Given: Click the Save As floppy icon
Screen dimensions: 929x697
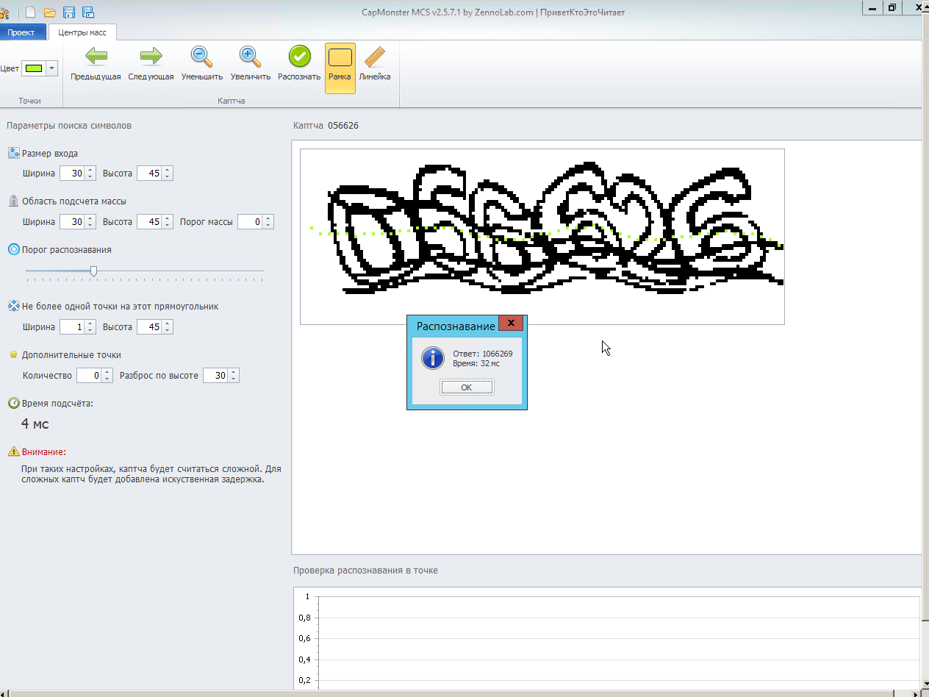Looking at the screenshot, I should click(x=88, y=12).
